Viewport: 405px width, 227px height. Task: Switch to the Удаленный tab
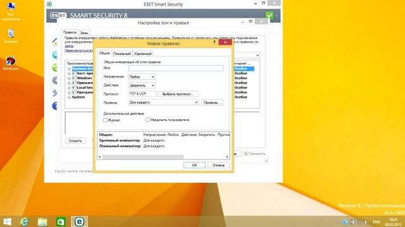point(142,54)
